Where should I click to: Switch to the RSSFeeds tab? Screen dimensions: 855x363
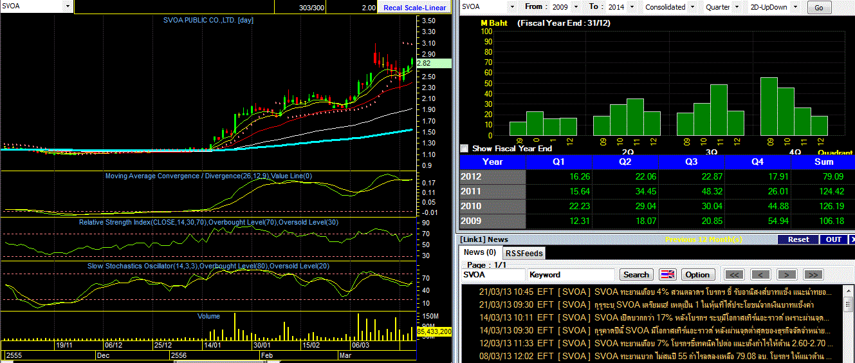tap(522, 254)
